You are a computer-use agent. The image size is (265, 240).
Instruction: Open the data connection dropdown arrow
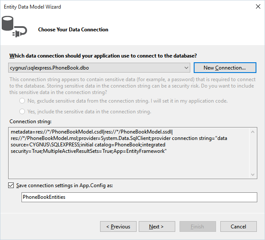186,68
